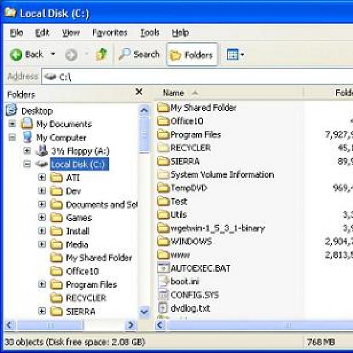Click the address bar showing C:\
This screenshot has height=353, width=353.
198,77
